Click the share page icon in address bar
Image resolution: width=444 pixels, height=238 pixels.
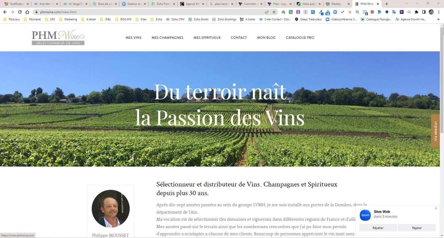tap(267, 12)
